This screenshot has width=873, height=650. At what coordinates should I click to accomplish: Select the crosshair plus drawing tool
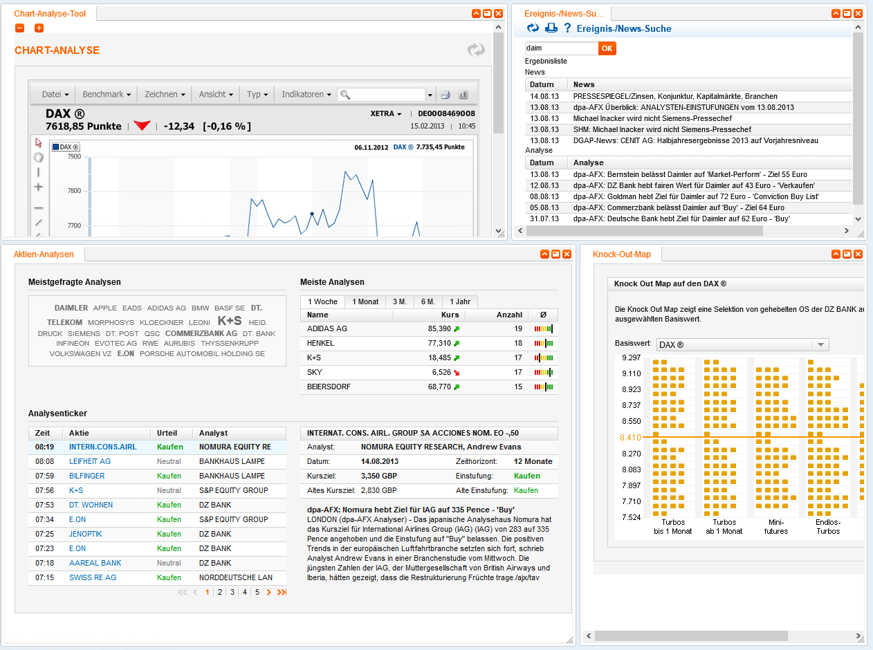coord(39,187)
